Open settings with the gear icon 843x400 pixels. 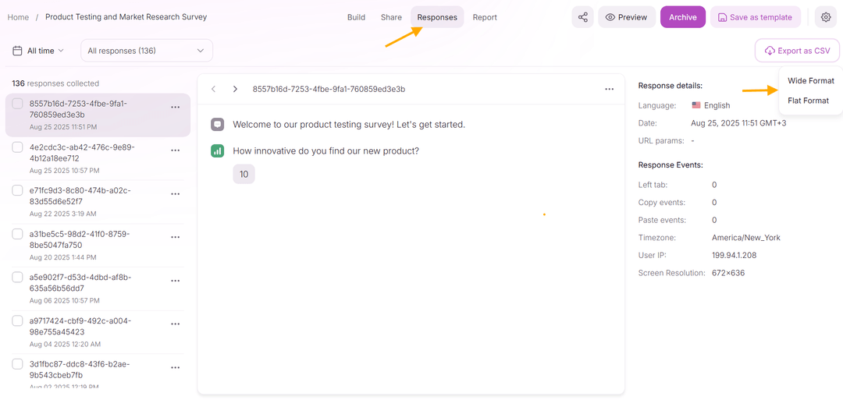pyautogui.click(x=826, y=17)
